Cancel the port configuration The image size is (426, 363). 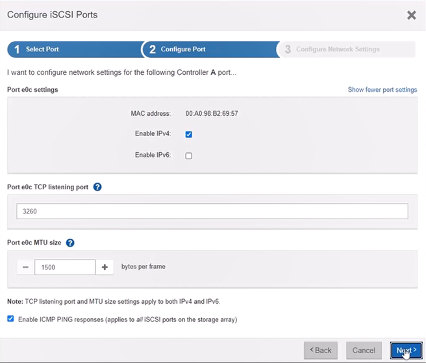(364, 350)
